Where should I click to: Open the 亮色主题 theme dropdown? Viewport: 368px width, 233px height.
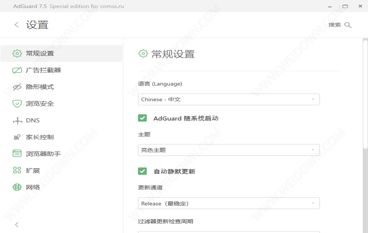click(229, 150)
